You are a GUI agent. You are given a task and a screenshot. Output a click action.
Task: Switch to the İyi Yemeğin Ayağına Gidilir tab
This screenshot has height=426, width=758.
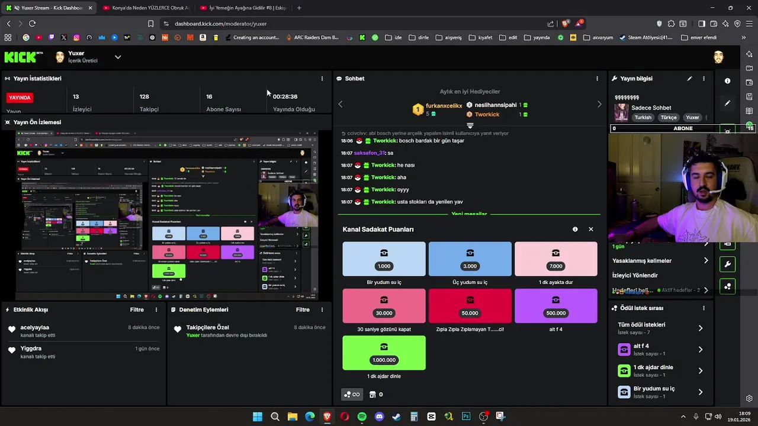tap(243, 8)
